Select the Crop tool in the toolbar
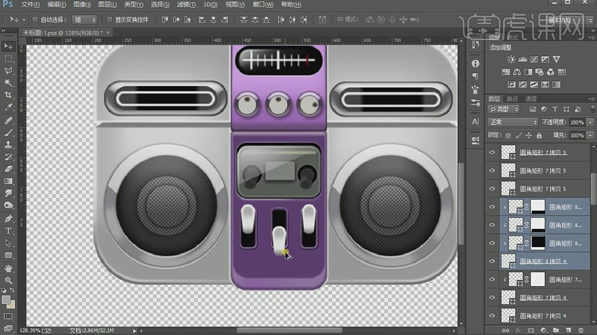The height and width of the screenshot is (335, 597). click(x=8, y=95)
